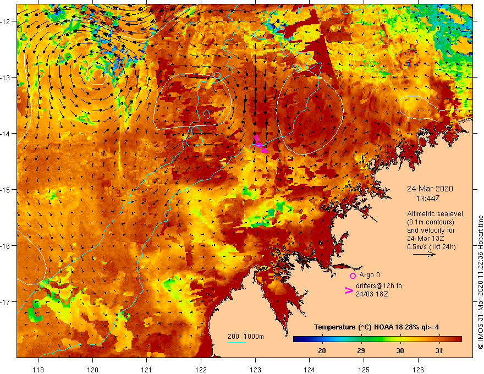Click the time text 13:44Z
This screenshot has width=484, height=374.
click(427, 199)
